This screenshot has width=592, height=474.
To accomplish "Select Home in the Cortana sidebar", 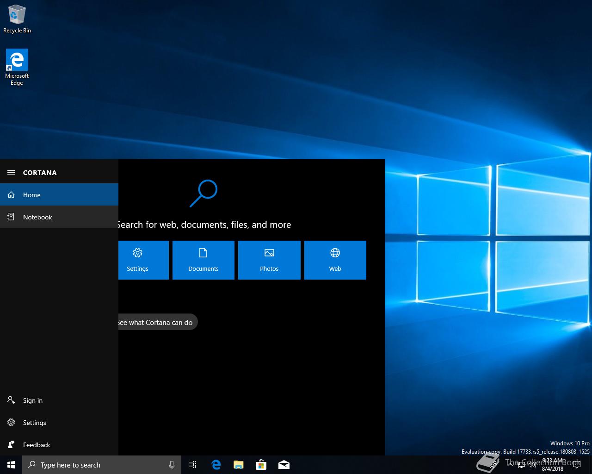I will 59,194.
